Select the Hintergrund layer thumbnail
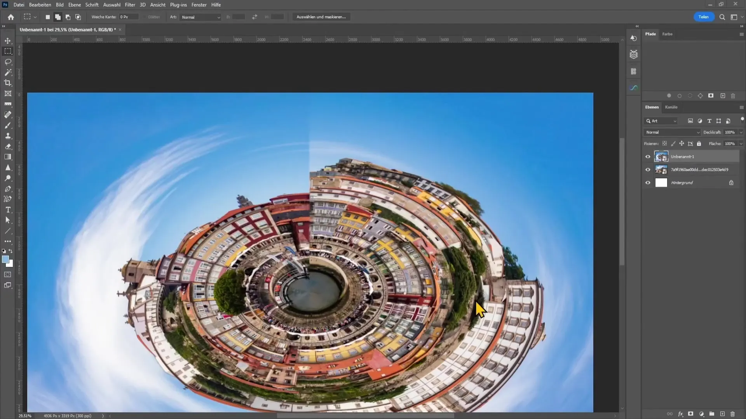 point(661,183)
